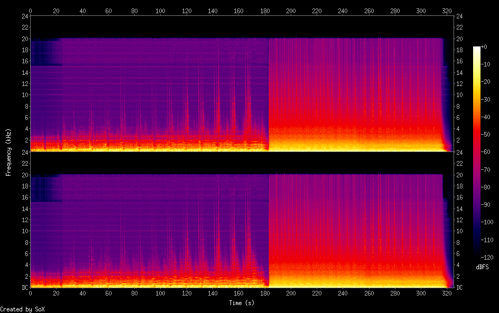Click the DC label at bottom-left of the frequency axis

point(24,288)
